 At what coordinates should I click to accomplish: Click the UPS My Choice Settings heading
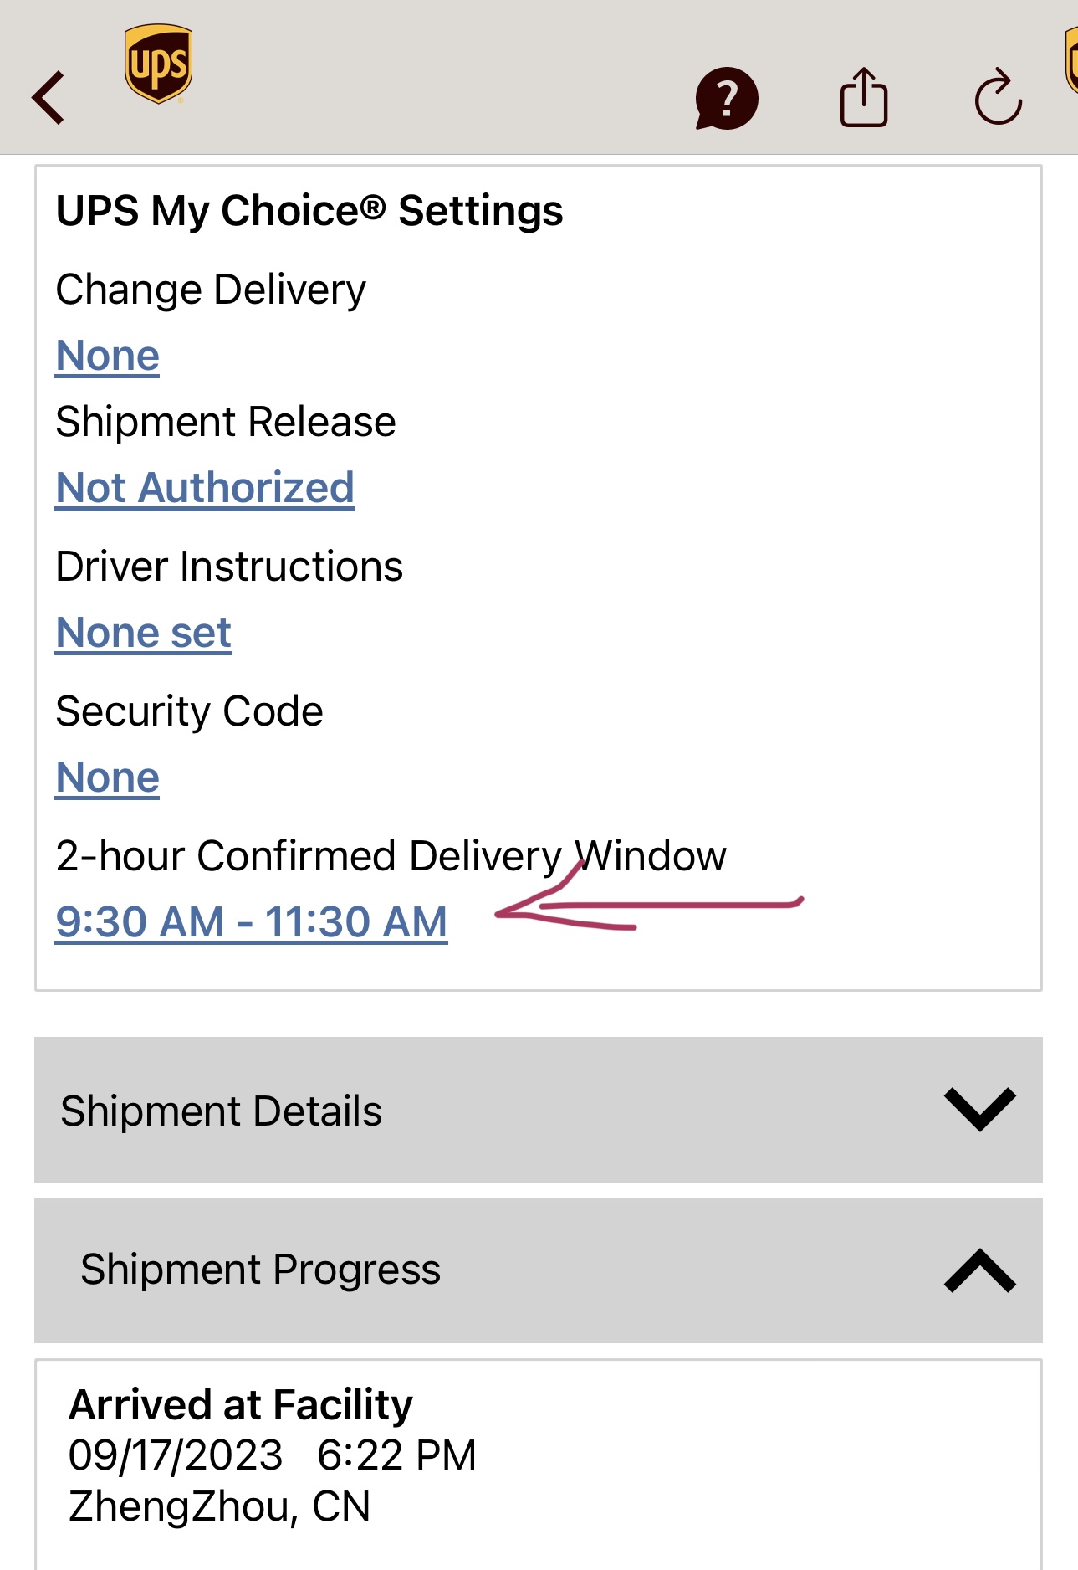click(x=309, y=211)
